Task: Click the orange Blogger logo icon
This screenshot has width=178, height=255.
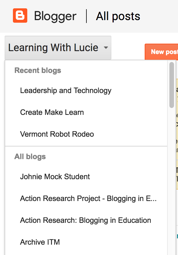Action: coord(20,16)
